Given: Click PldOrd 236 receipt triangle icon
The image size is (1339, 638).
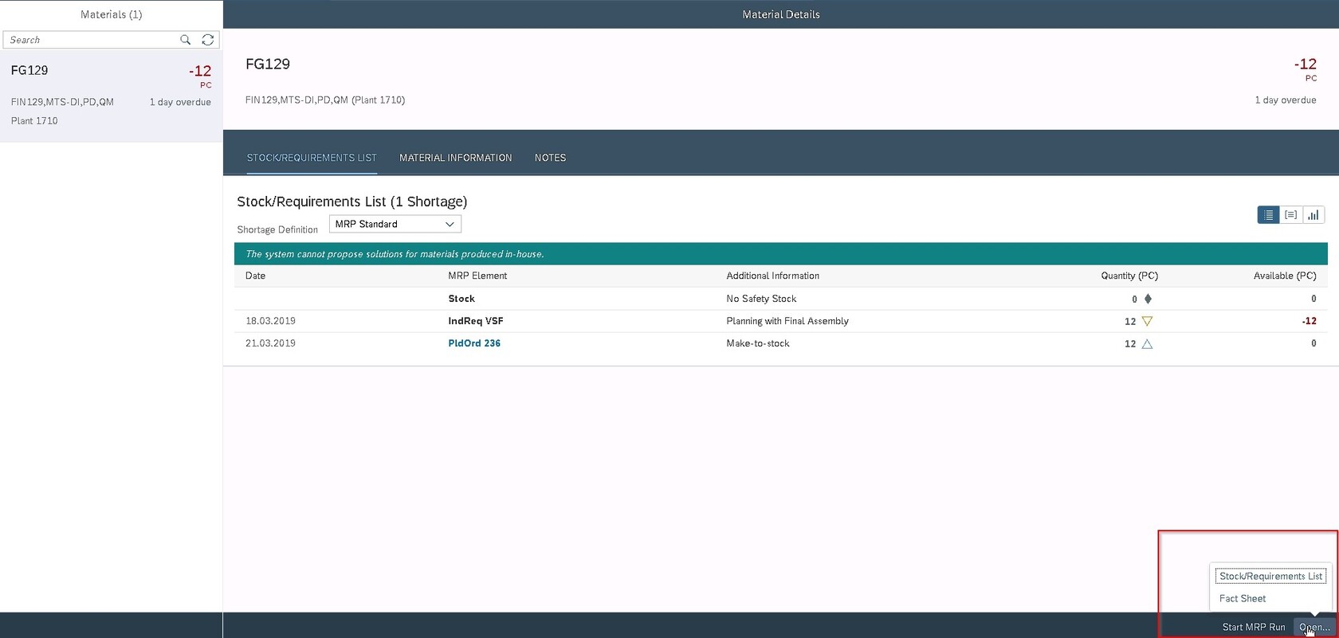Looking at the screenshot, I should click(1147, 344).
